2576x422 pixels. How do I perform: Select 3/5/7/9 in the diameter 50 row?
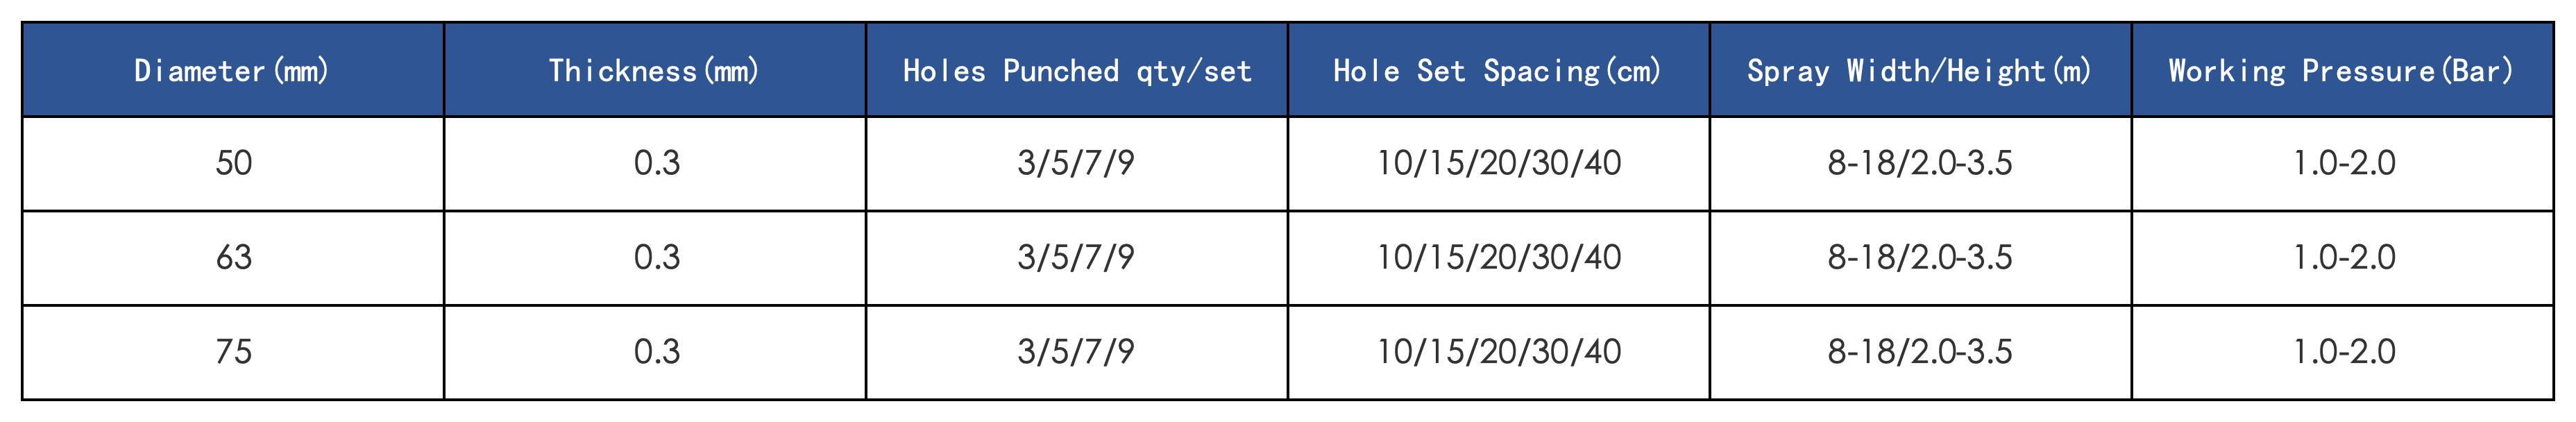1076,163
